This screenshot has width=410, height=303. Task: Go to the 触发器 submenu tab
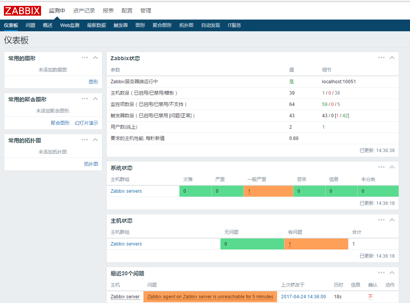121,25
